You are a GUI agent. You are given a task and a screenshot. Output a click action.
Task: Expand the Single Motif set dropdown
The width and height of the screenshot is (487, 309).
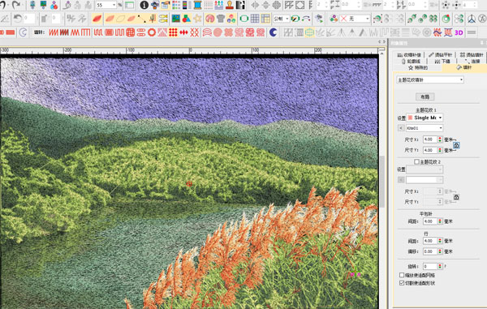(x=425, y=118)
